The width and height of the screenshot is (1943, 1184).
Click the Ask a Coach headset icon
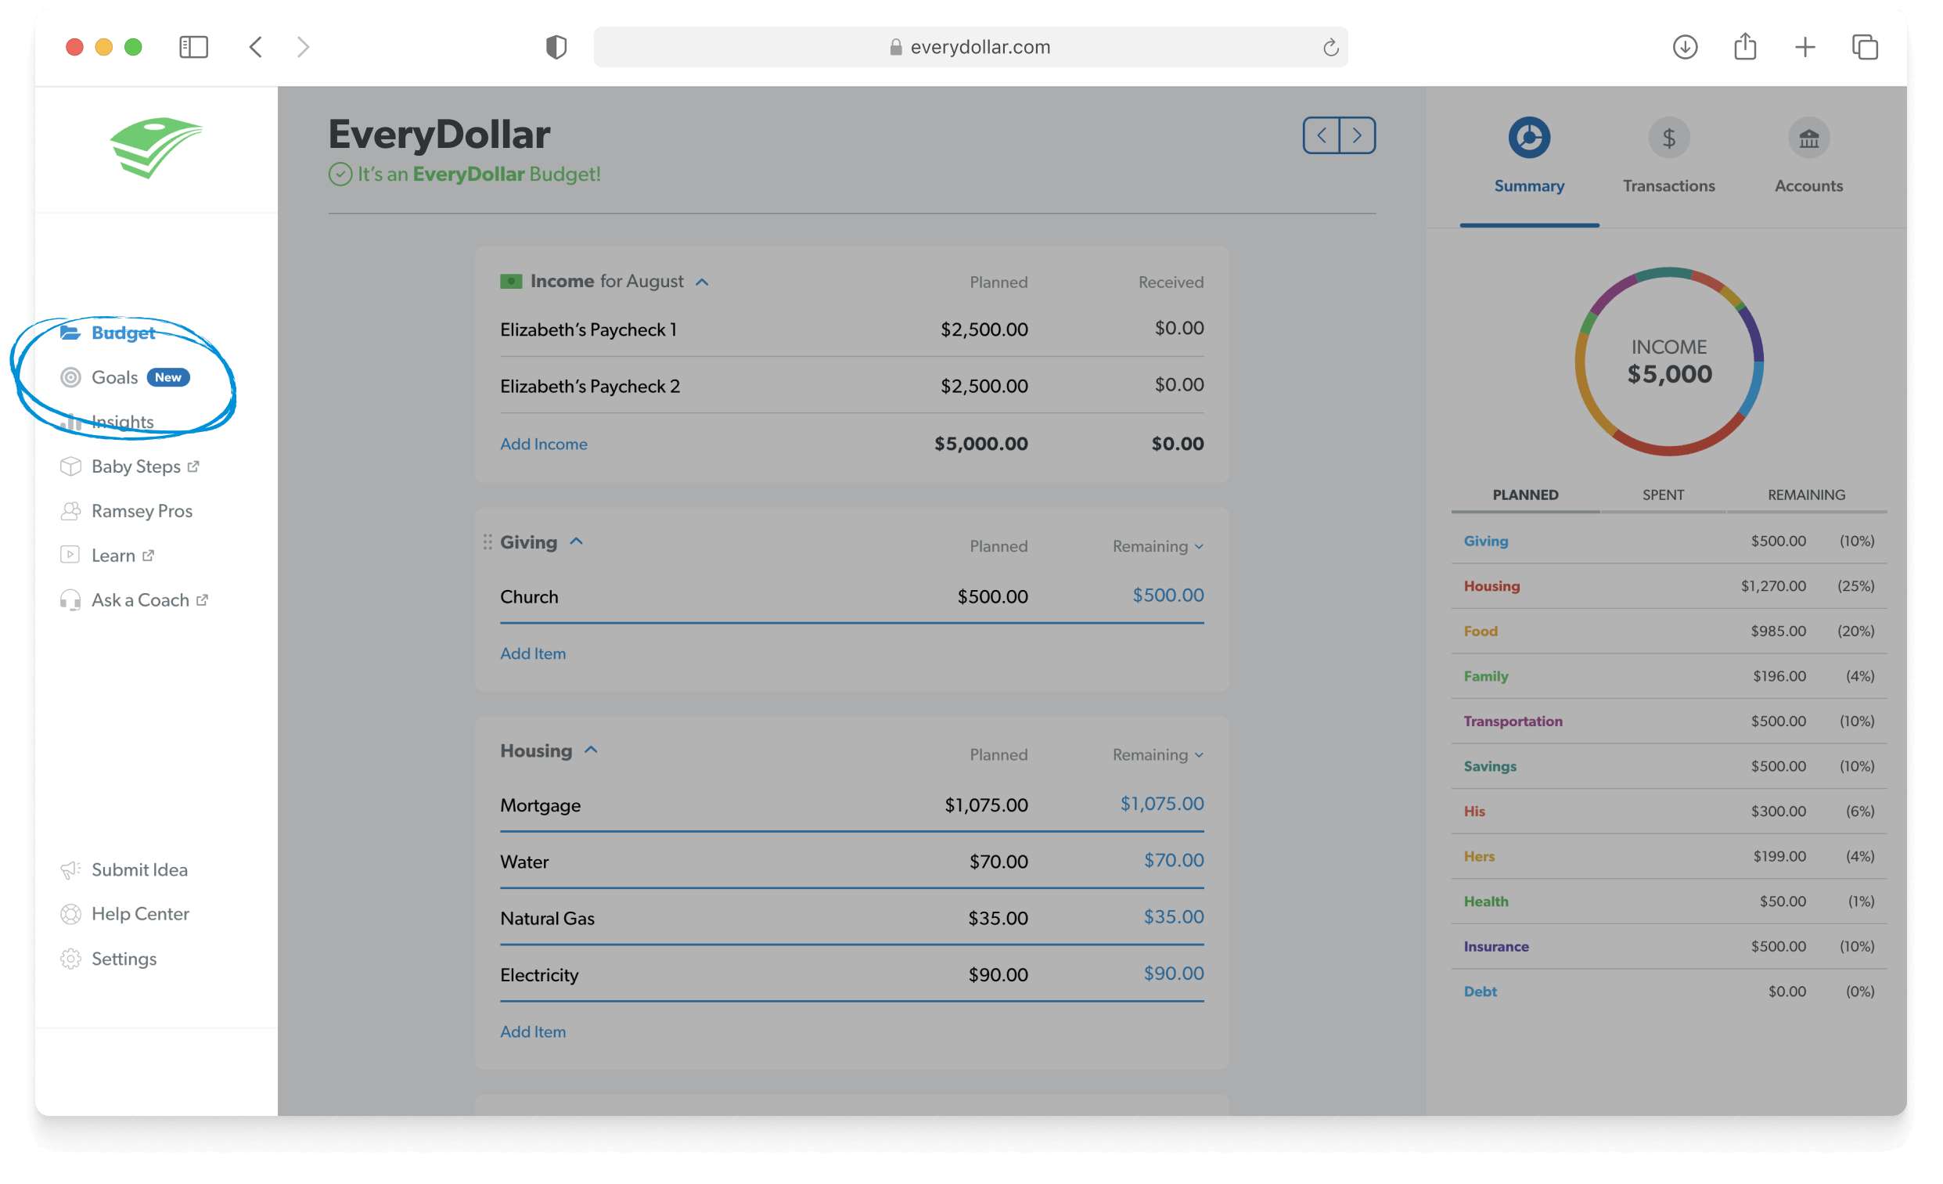tap(71, 601)
